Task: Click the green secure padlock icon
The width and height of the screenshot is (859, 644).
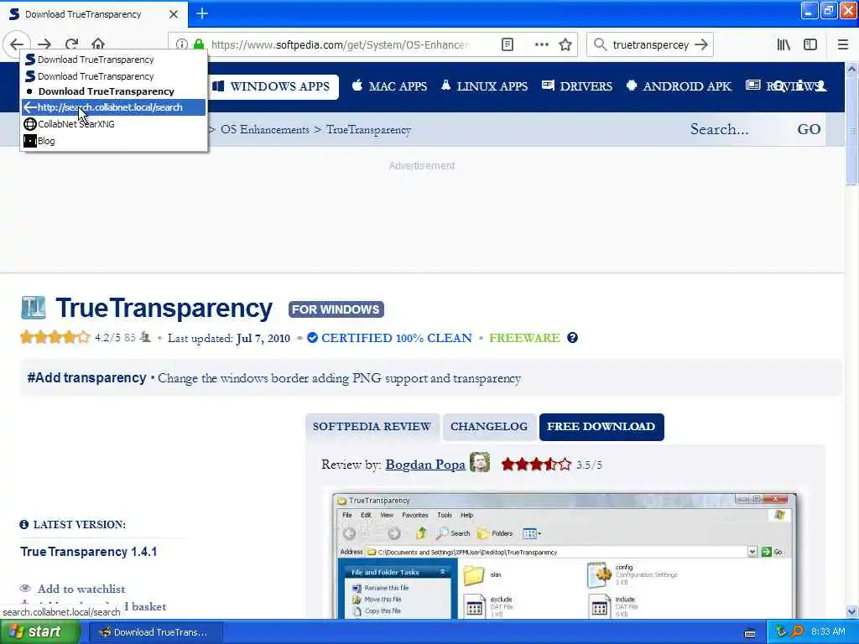Action: (199, 44)
